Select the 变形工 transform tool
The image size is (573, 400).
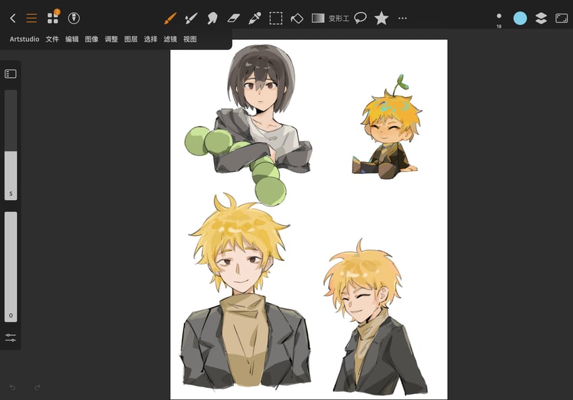point(339,18)
